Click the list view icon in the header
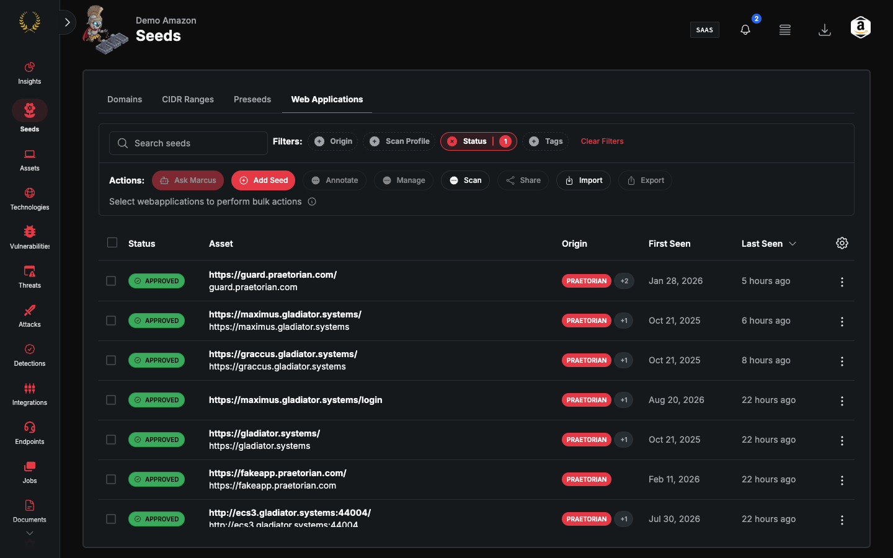This screenshot has height=558, width=893. click(785, 30)
